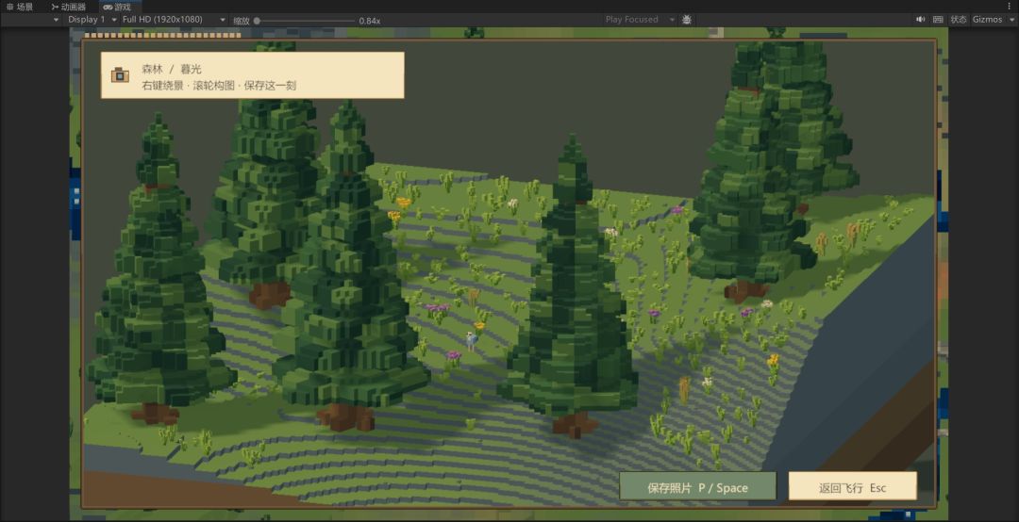Open the Display 1 dropdown

(92, 20)
